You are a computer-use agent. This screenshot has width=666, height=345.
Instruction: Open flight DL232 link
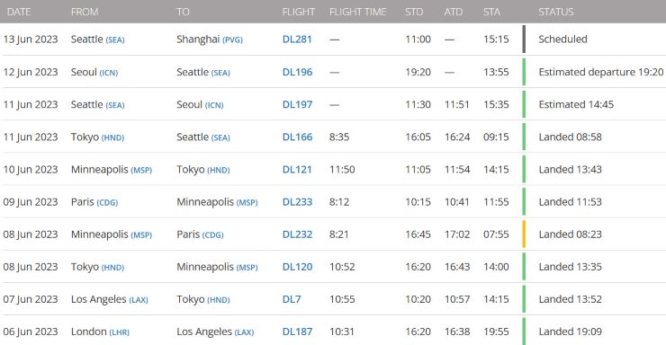click(x=297, y=234)
